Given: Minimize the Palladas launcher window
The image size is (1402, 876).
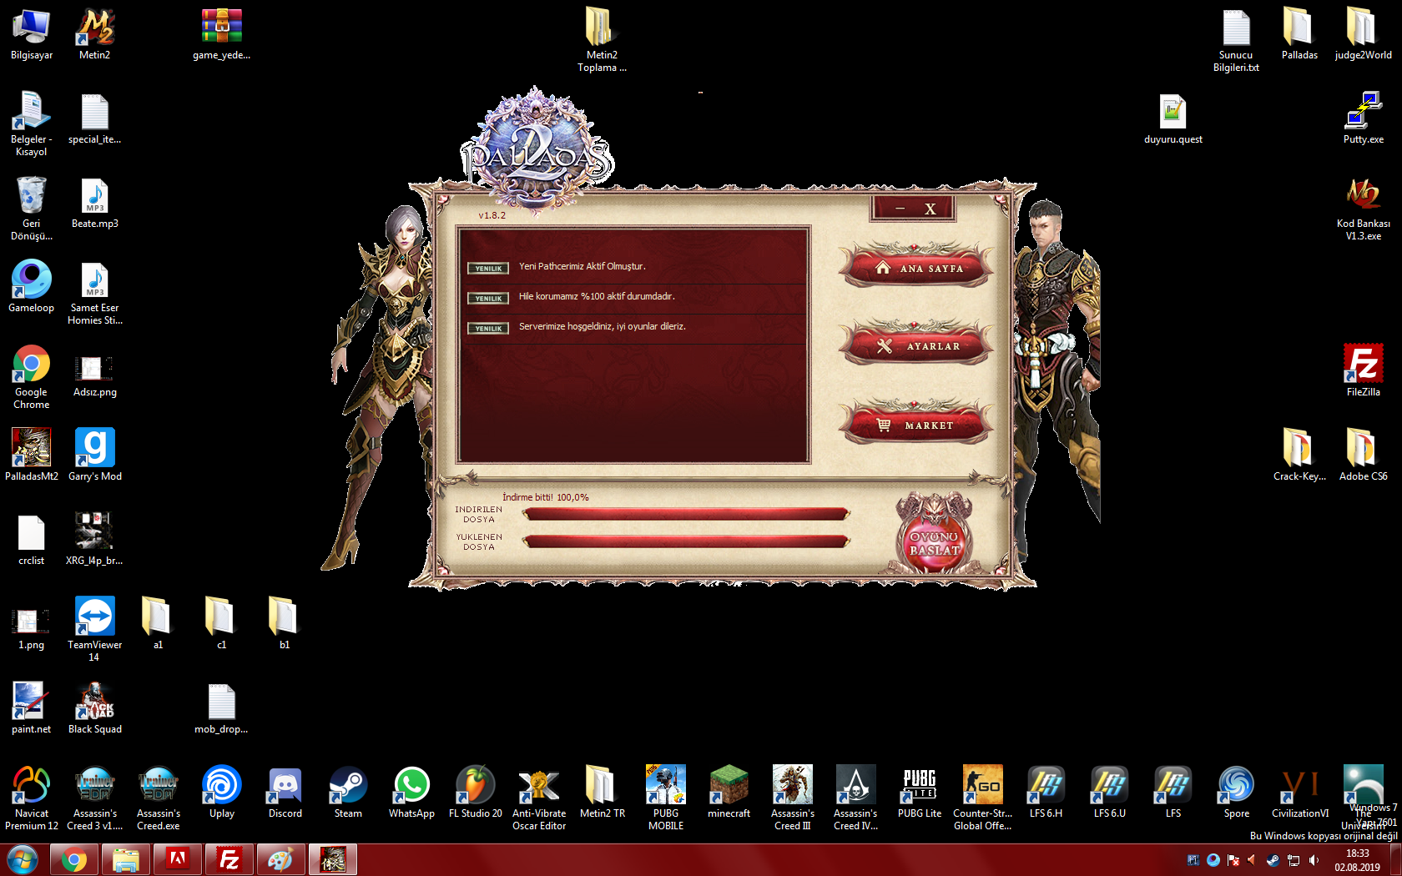Looking at the screenshot, I should tap(900, 209).
